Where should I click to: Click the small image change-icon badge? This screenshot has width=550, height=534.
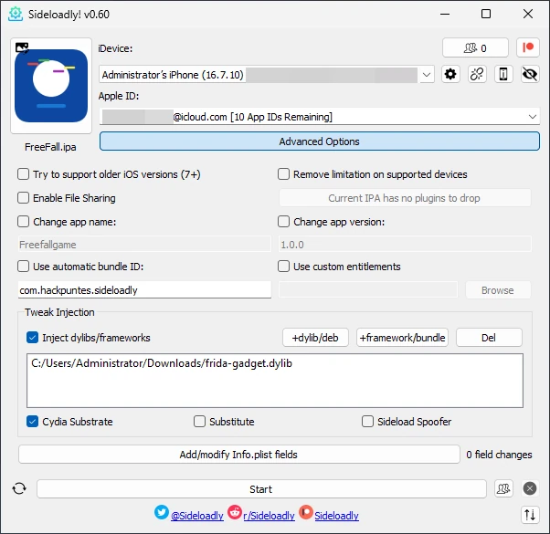pos(22,48)
